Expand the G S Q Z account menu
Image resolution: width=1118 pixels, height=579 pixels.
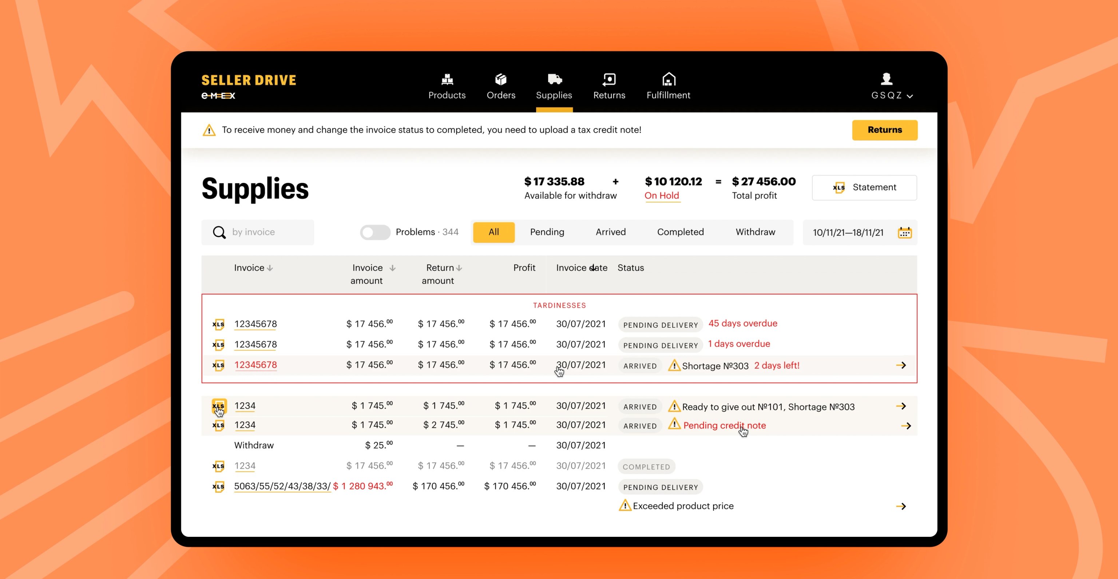pos(892,95)
